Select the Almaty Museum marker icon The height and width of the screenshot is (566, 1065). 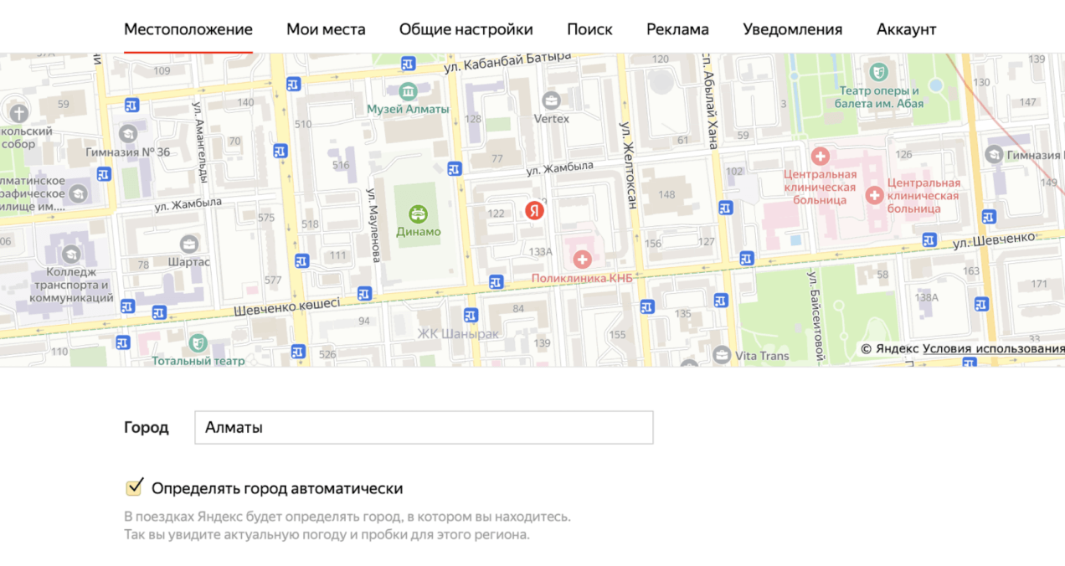pyautogui.click(x=408, y=91)
